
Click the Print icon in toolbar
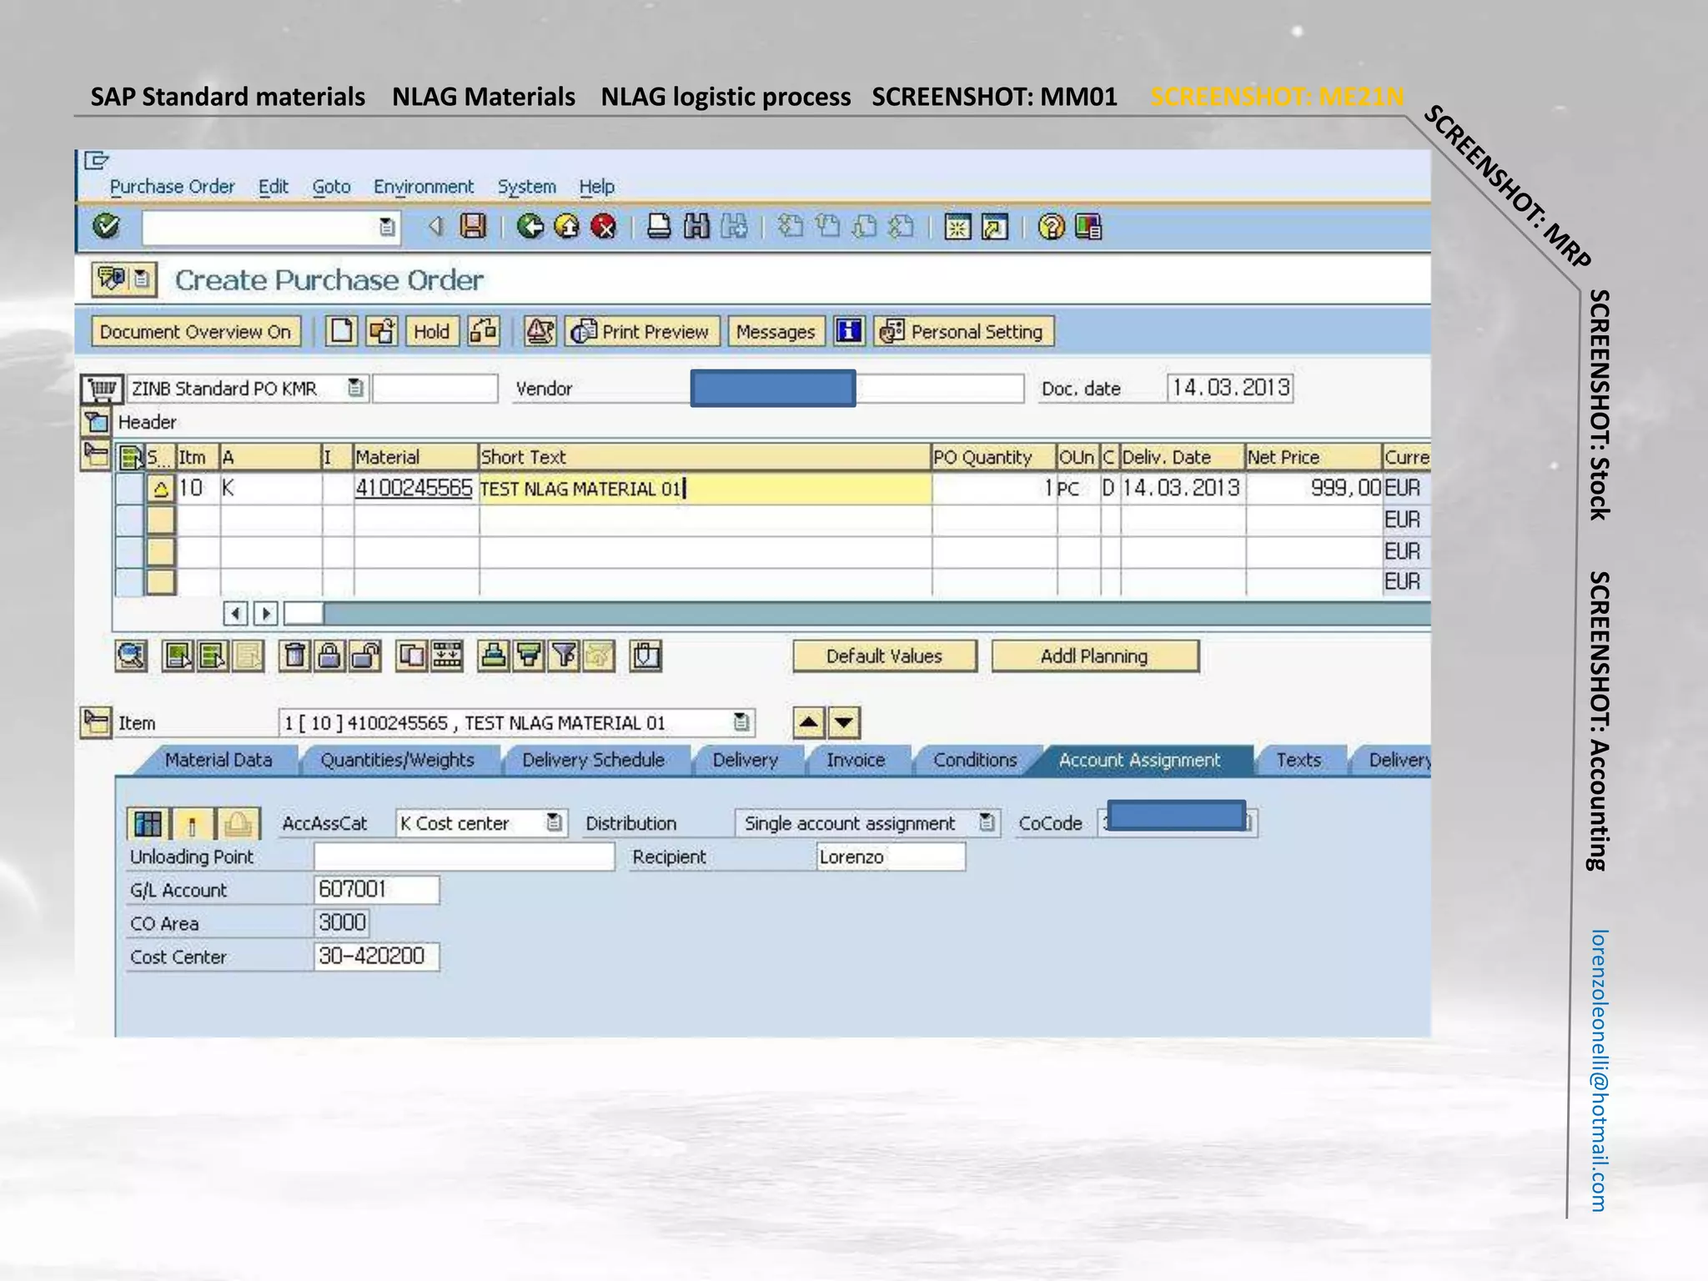659,226
